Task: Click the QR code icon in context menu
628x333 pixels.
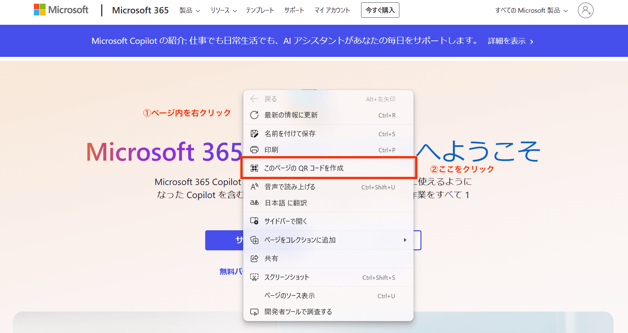Action: 254,168
